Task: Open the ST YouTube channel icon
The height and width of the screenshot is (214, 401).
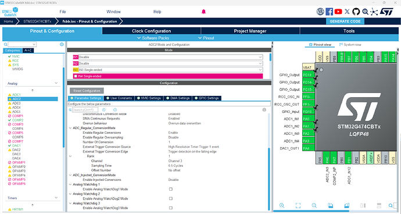Action: pos(338,12)
